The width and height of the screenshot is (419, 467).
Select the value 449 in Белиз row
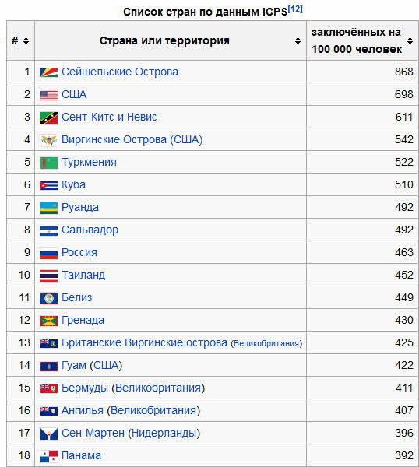click(x=403, y=297)
